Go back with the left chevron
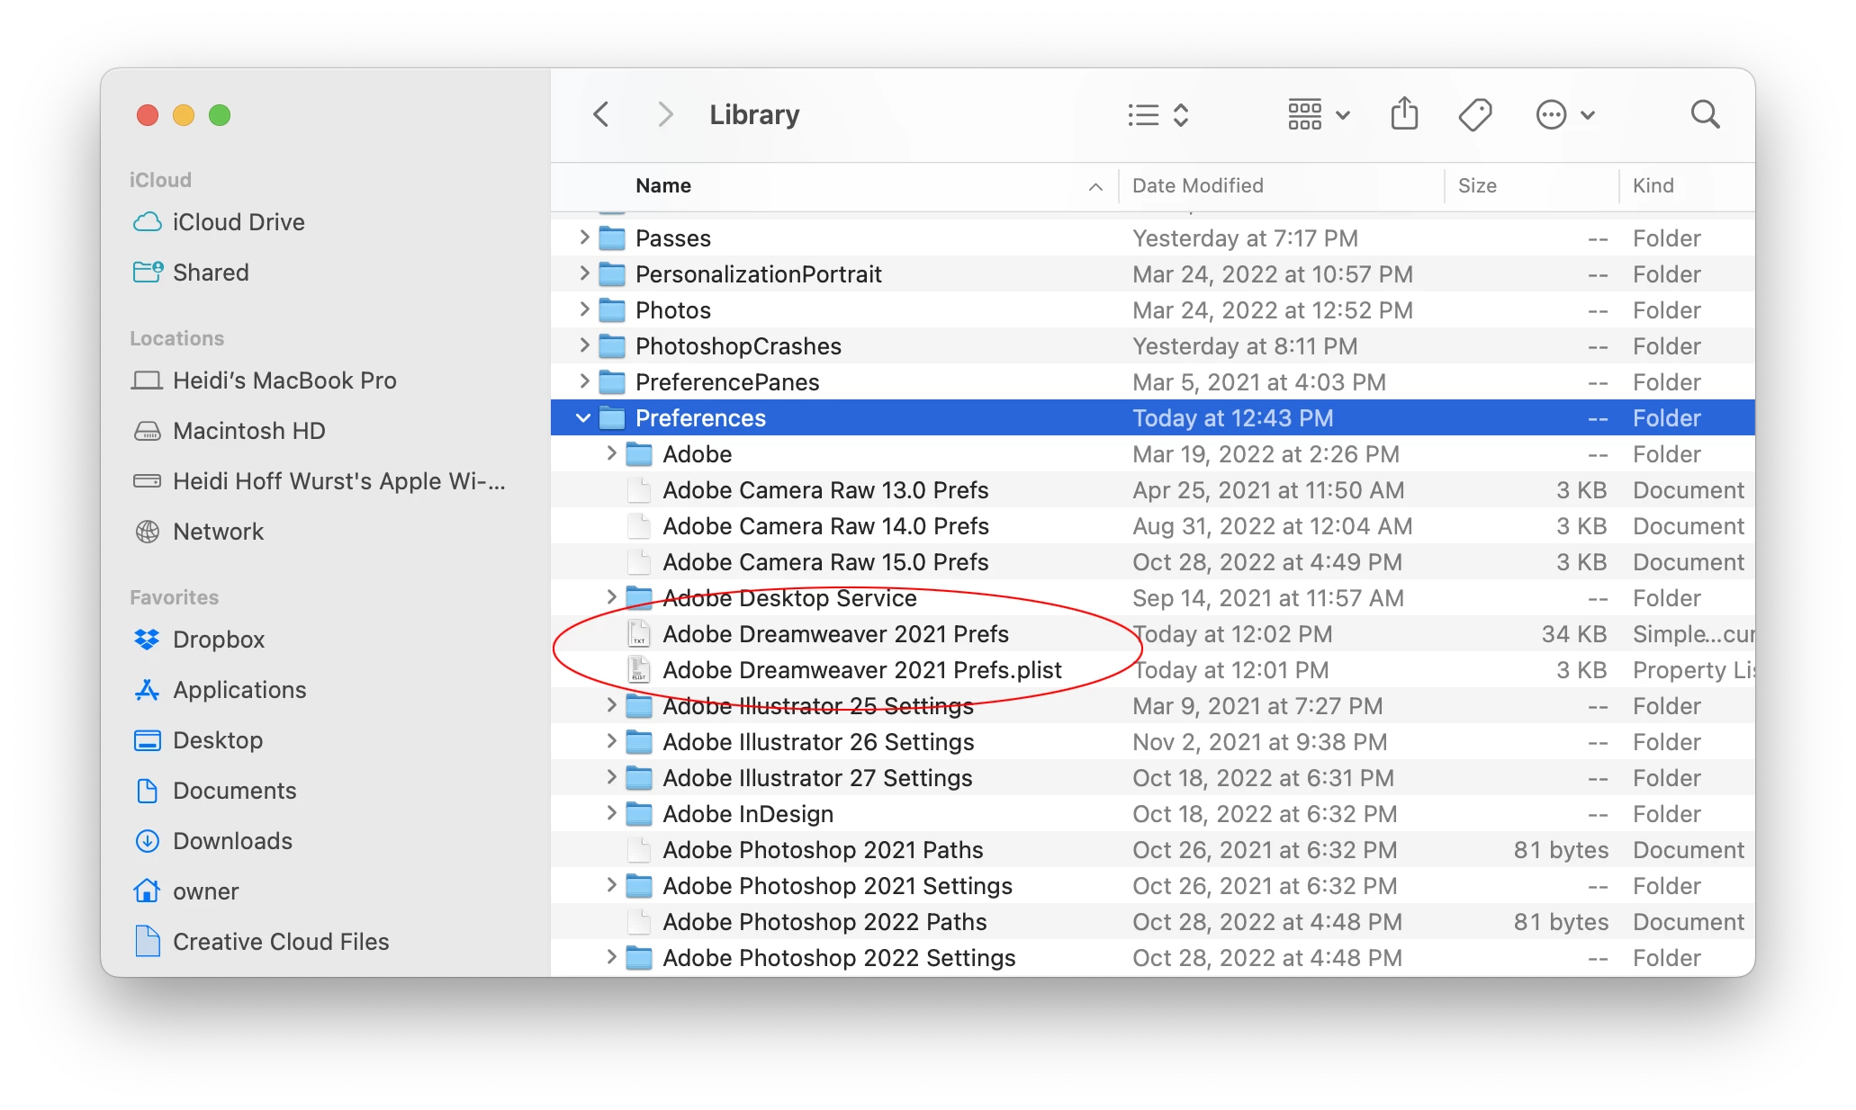Image resolution: width=1856 pixels, height=1110 pixels. (601, 114)
